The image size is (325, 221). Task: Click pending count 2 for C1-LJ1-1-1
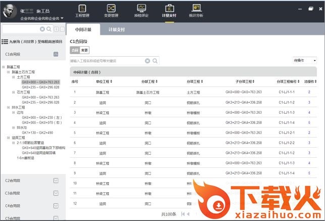309,92
